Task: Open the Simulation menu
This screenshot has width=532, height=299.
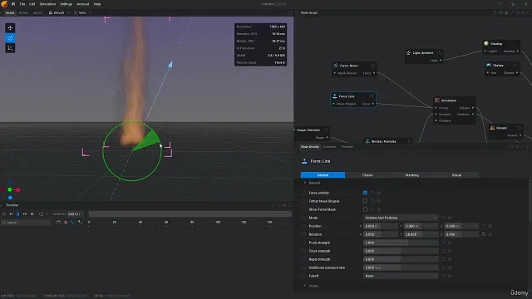Action: [x=47, y=4]
